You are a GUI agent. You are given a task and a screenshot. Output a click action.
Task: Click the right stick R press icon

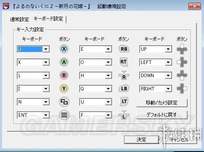[124, 76]
